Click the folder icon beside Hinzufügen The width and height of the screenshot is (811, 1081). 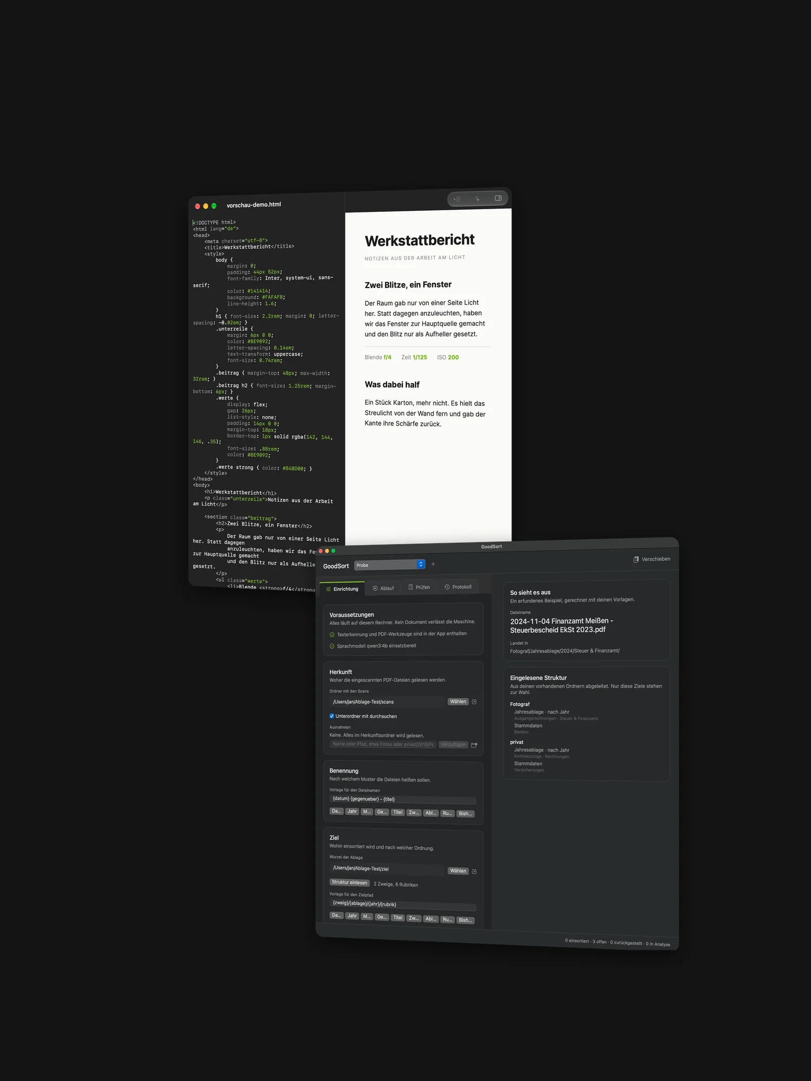474,745
